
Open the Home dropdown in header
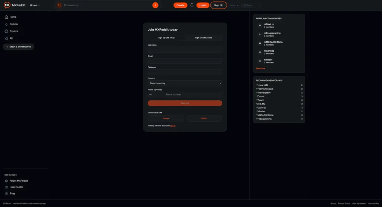coord(35,5)
